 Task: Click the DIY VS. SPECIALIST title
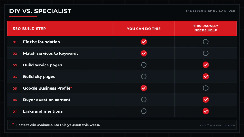[x=40, y=11]
